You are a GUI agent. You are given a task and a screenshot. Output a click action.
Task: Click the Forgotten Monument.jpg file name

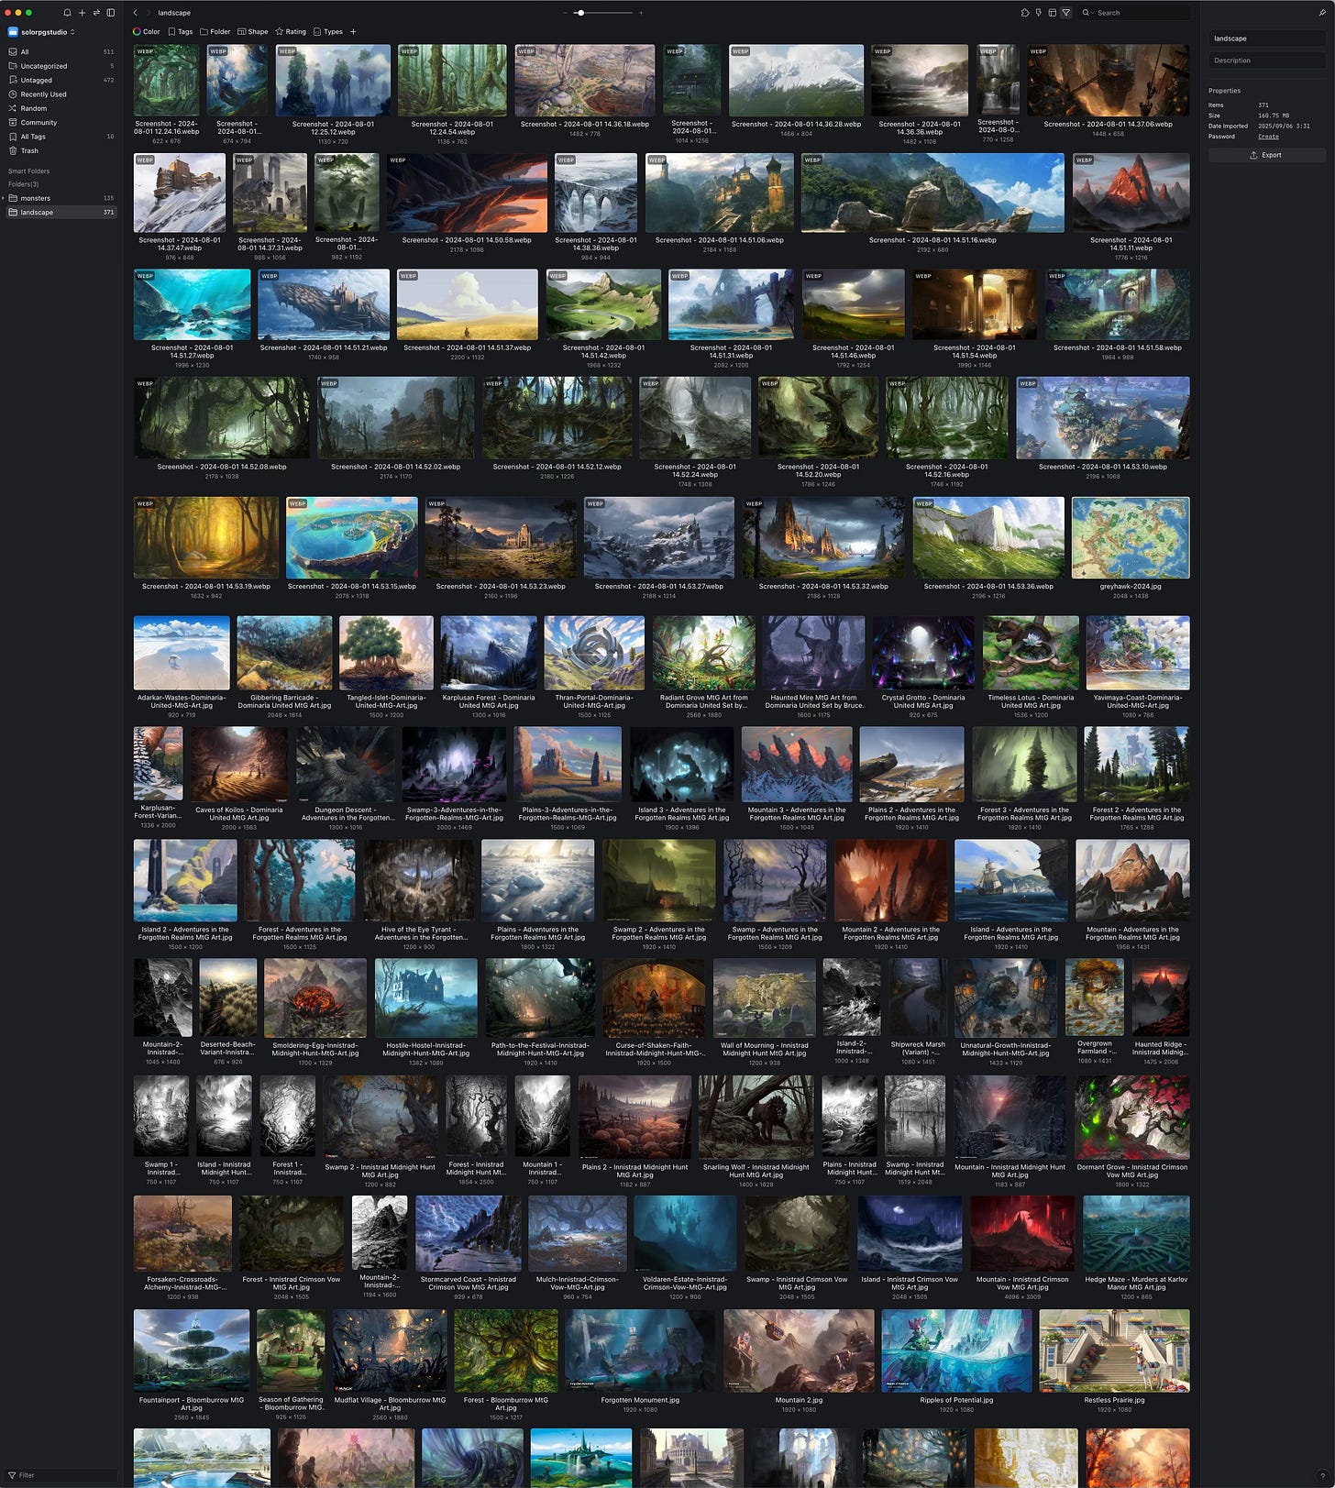(x=640, y=1400)
